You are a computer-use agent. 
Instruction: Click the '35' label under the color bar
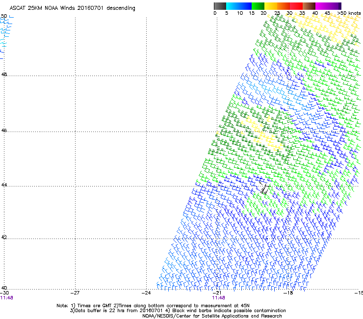coord(302,13)
